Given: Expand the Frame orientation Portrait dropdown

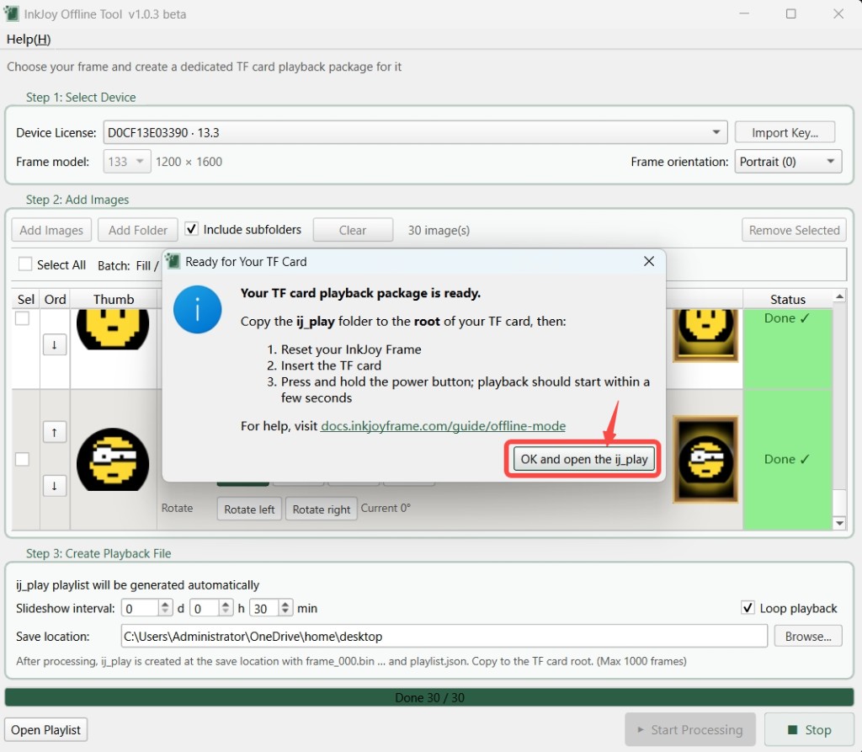Looking at the screenshot, I should tap(788, 162).
